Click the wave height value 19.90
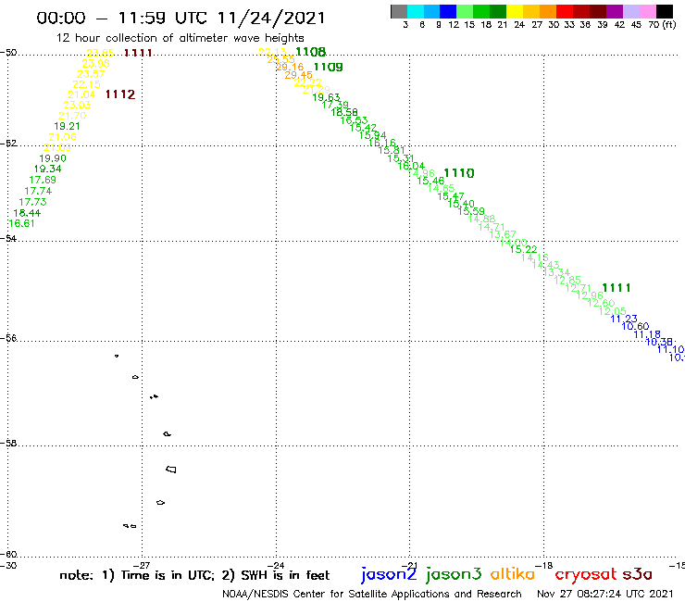The image size is (685, 602). 53,158
